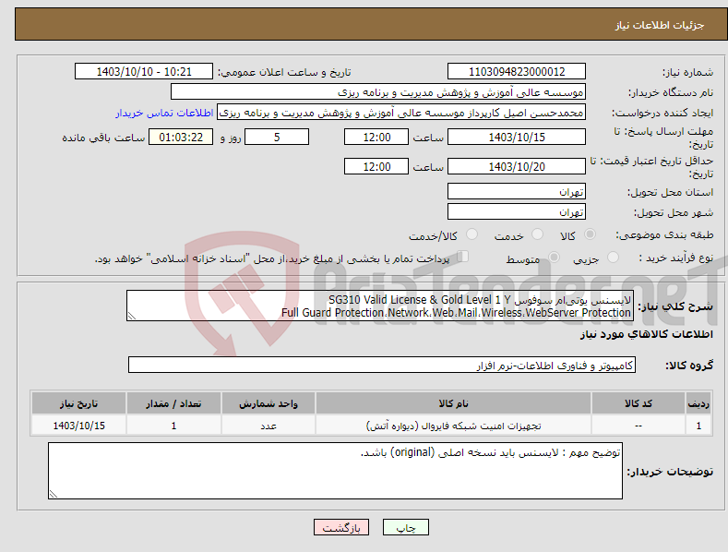The width and height of the screenshot is (728, 552).
Task: Click the ردیف column header
Action: coord(698,403)
